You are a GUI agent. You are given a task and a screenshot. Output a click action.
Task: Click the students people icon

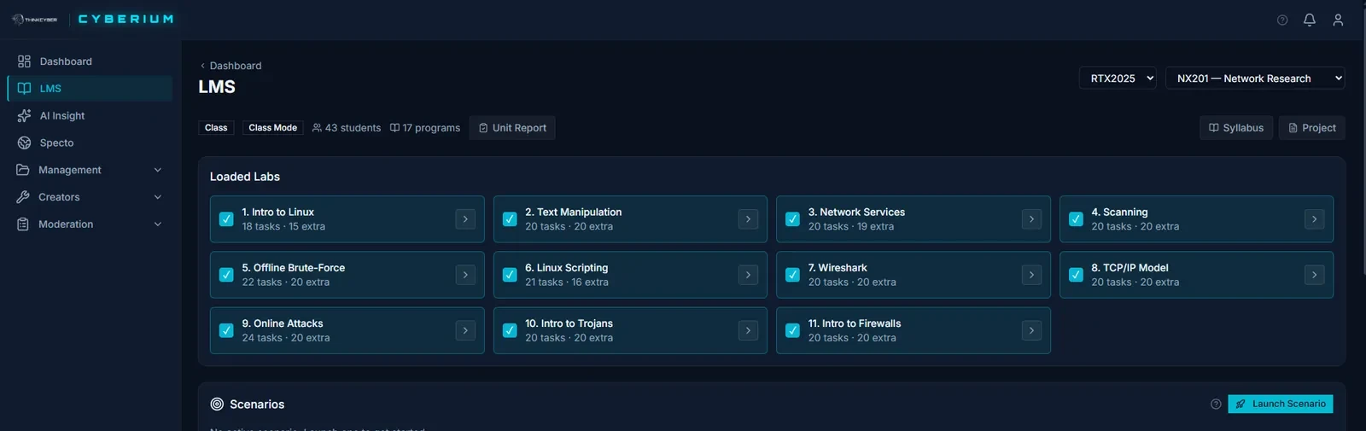[317, 128]
